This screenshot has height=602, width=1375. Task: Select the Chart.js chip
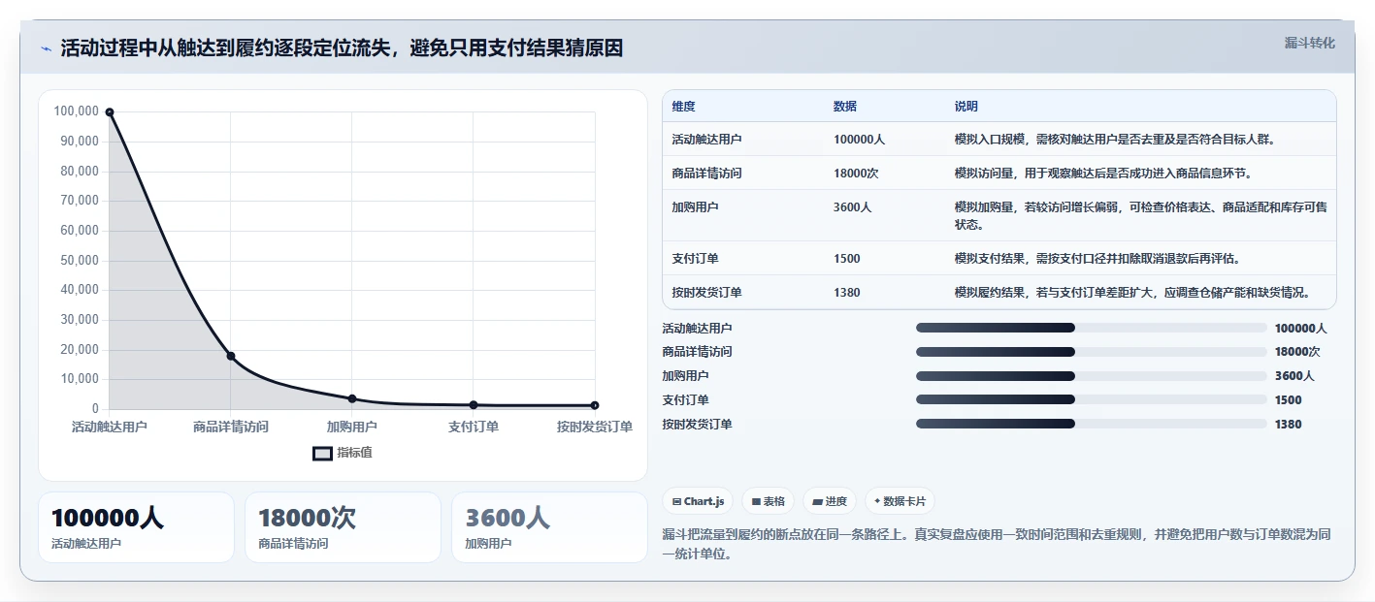pyautogui.click(x=698, y=501)
